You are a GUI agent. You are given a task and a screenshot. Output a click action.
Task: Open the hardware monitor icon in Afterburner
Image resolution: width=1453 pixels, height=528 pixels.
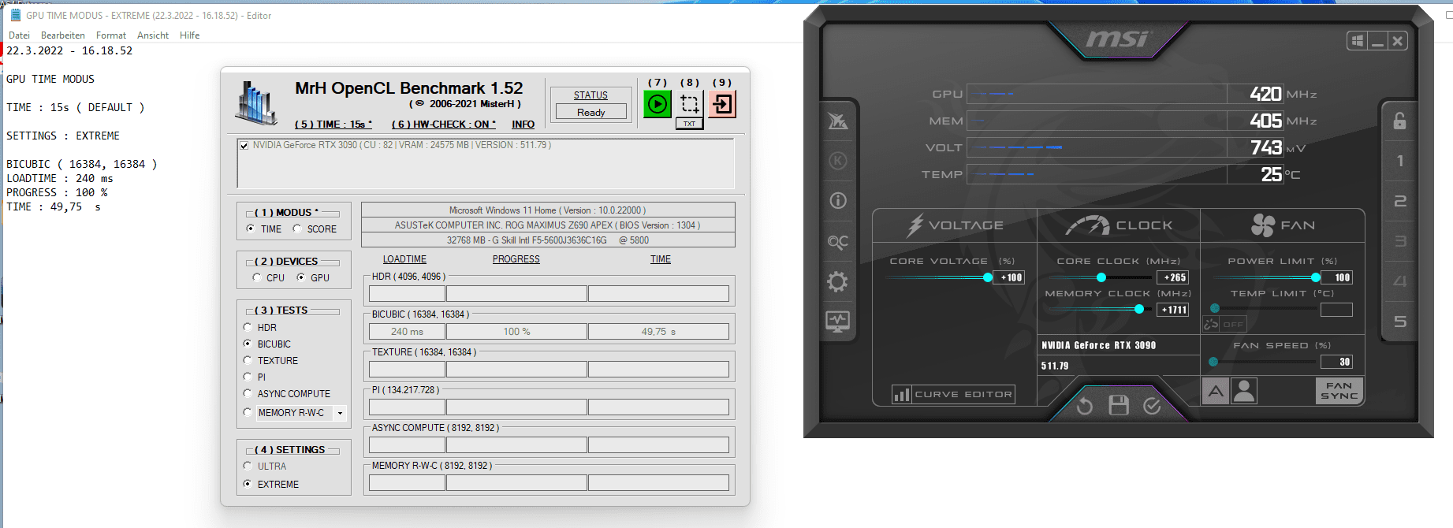tap(838, 322)
